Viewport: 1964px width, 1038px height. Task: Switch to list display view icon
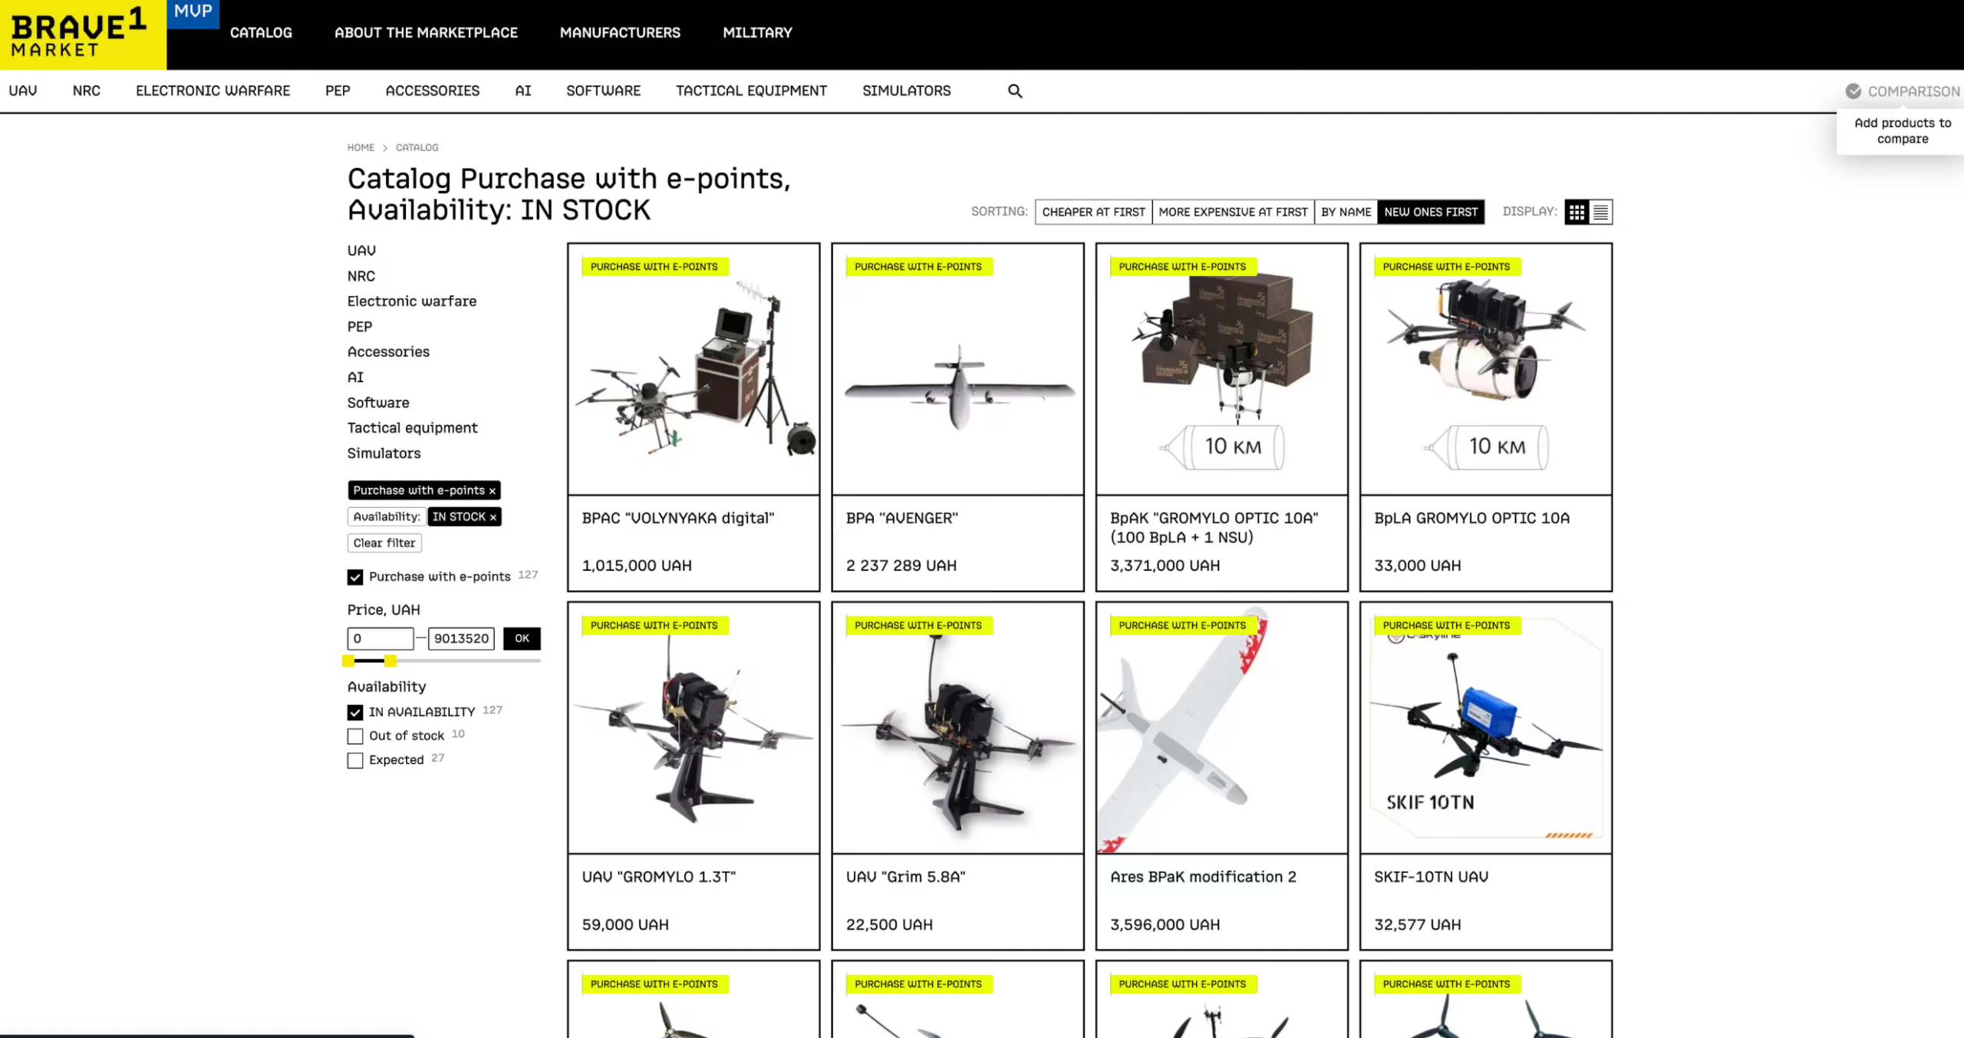pyautogui.click(x=1600, y=213)
